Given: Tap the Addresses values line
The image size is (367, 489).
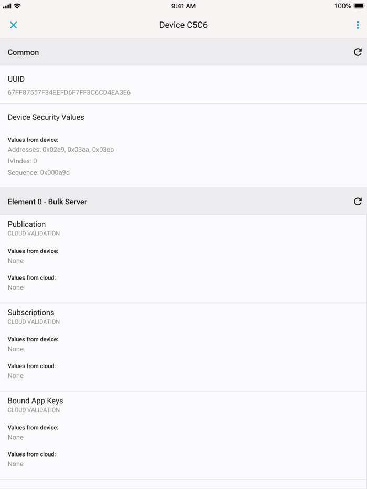Looking at the screenshot, I should [61, 150].
